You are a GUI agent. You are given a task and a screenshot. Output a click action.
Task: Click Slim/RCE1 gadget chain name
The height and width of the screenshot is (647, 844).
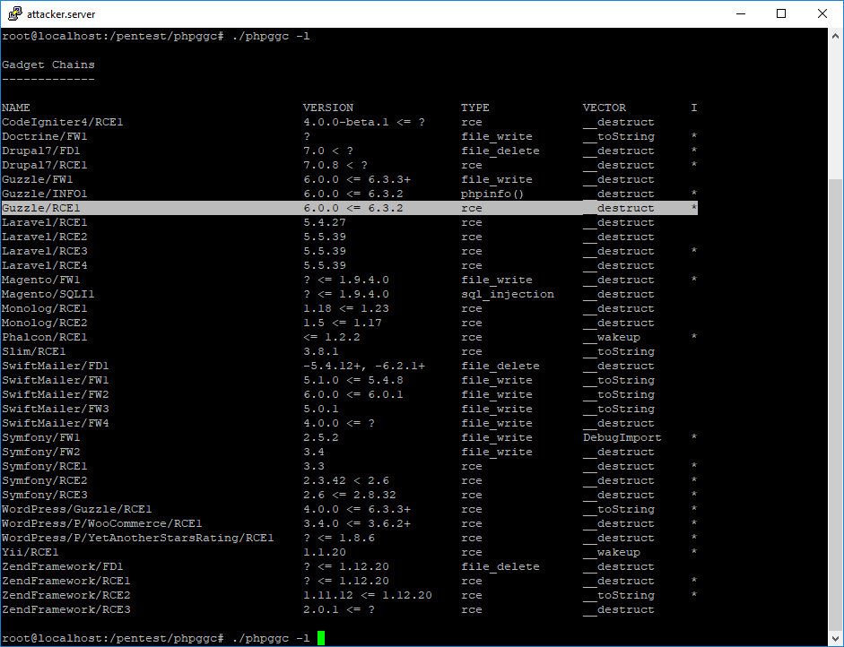coord(34,352)
